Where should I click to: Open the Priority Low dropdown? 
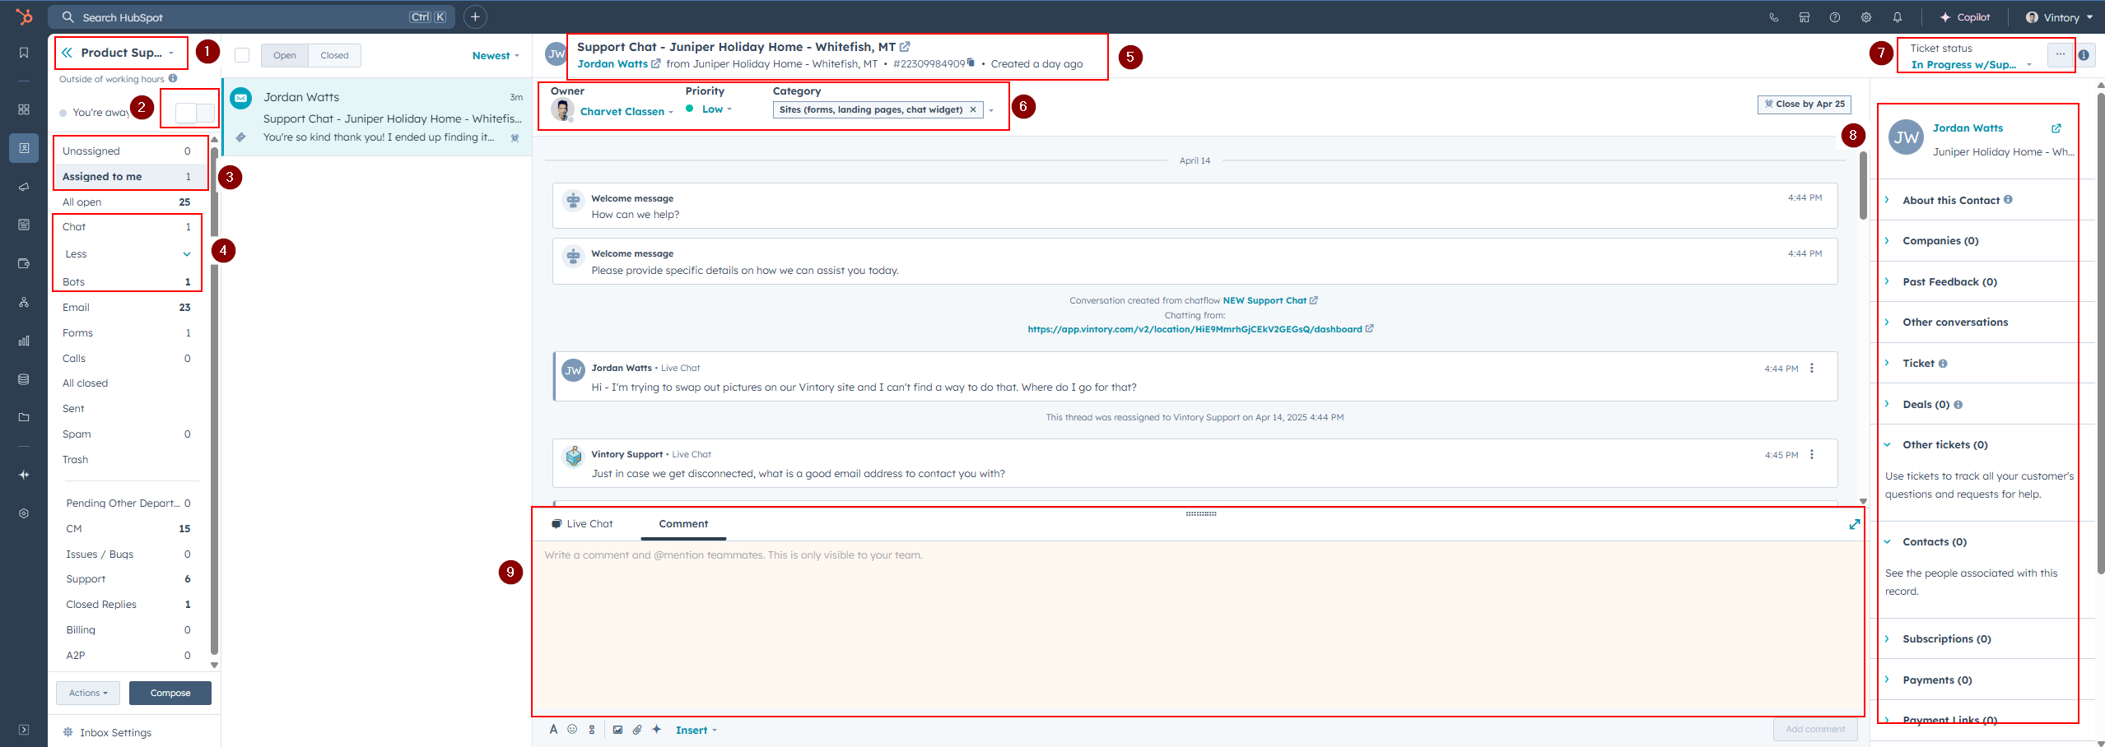click(713, 109)
